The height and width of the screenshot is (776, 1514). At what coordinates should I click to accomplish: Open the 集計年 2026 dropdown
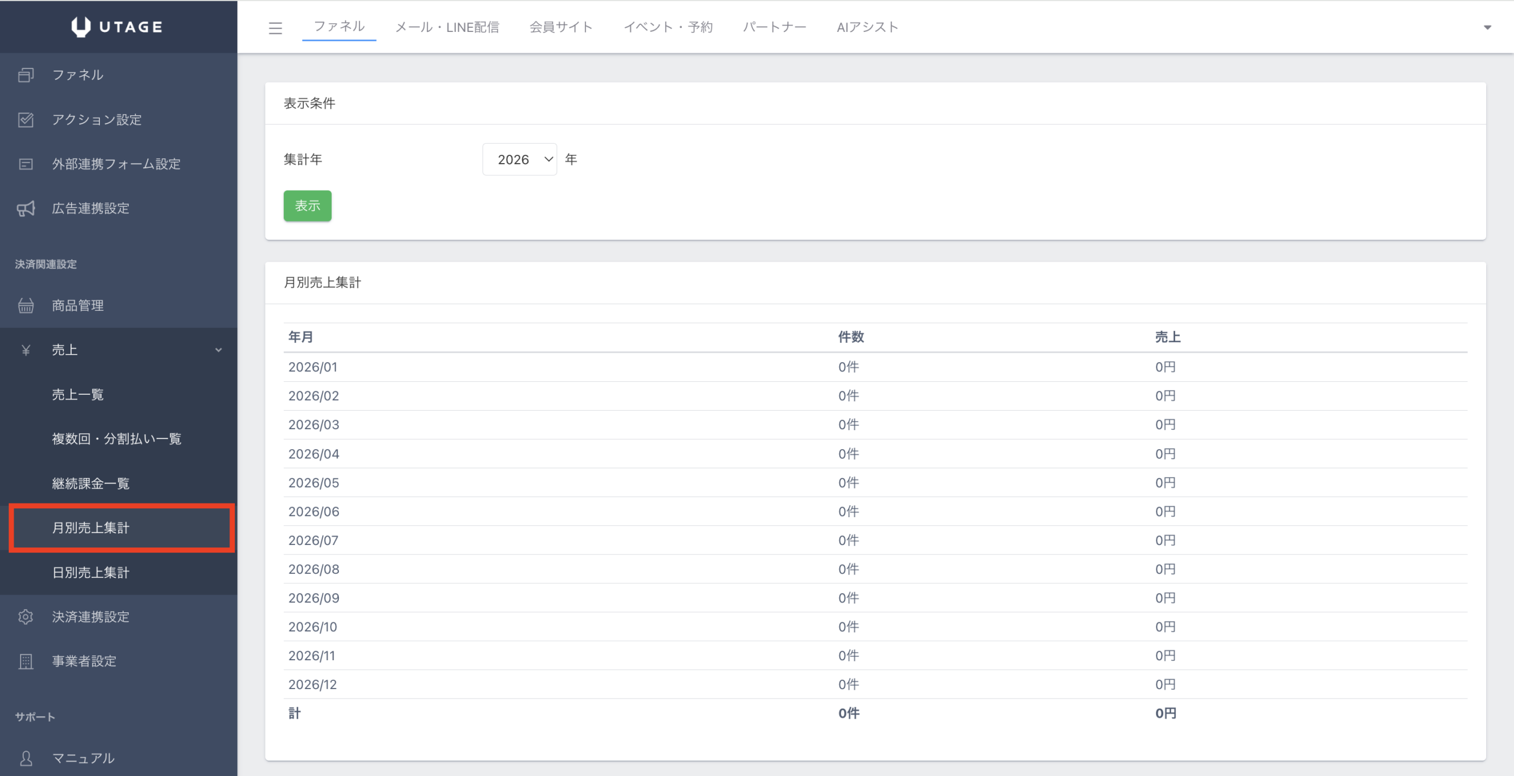point(519,160)
